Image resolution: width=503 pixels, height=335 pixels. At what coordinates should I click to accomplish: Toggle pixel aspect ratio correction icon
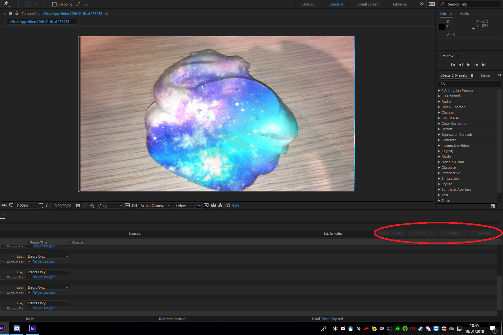[199, 205]
